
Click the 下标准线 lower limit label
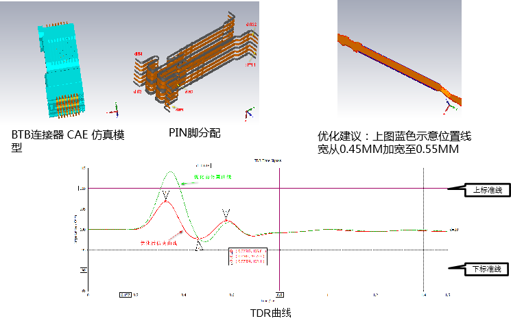pyautogui.click(x=486, y=269)
